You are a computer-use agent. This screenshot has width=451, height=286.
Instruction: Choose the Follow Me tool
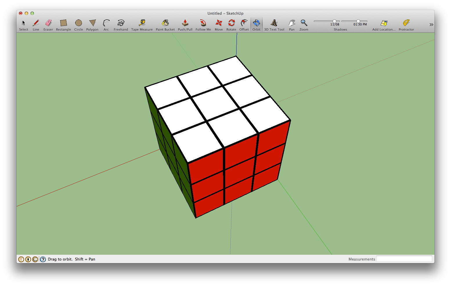click(x=203, y=23)
